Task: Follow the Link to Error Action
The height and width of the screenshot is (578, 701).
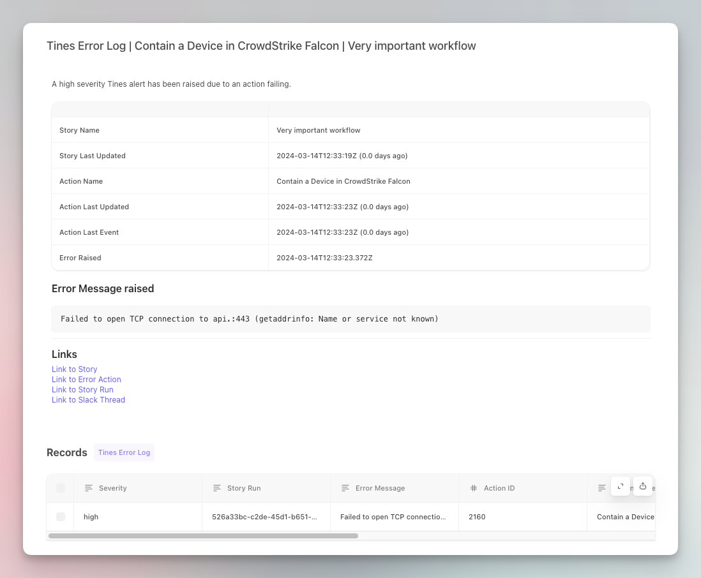Action: [86, 380]
